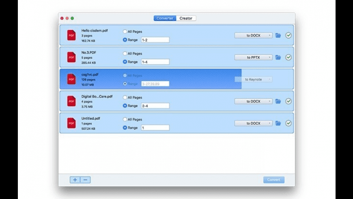
Task: Open output folder for Digital Bo...Care.pdf
Action: click(x=278, y=101)
